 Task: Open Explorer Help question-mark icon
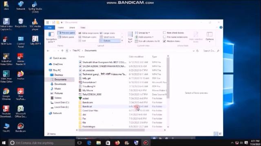point(221,27)
